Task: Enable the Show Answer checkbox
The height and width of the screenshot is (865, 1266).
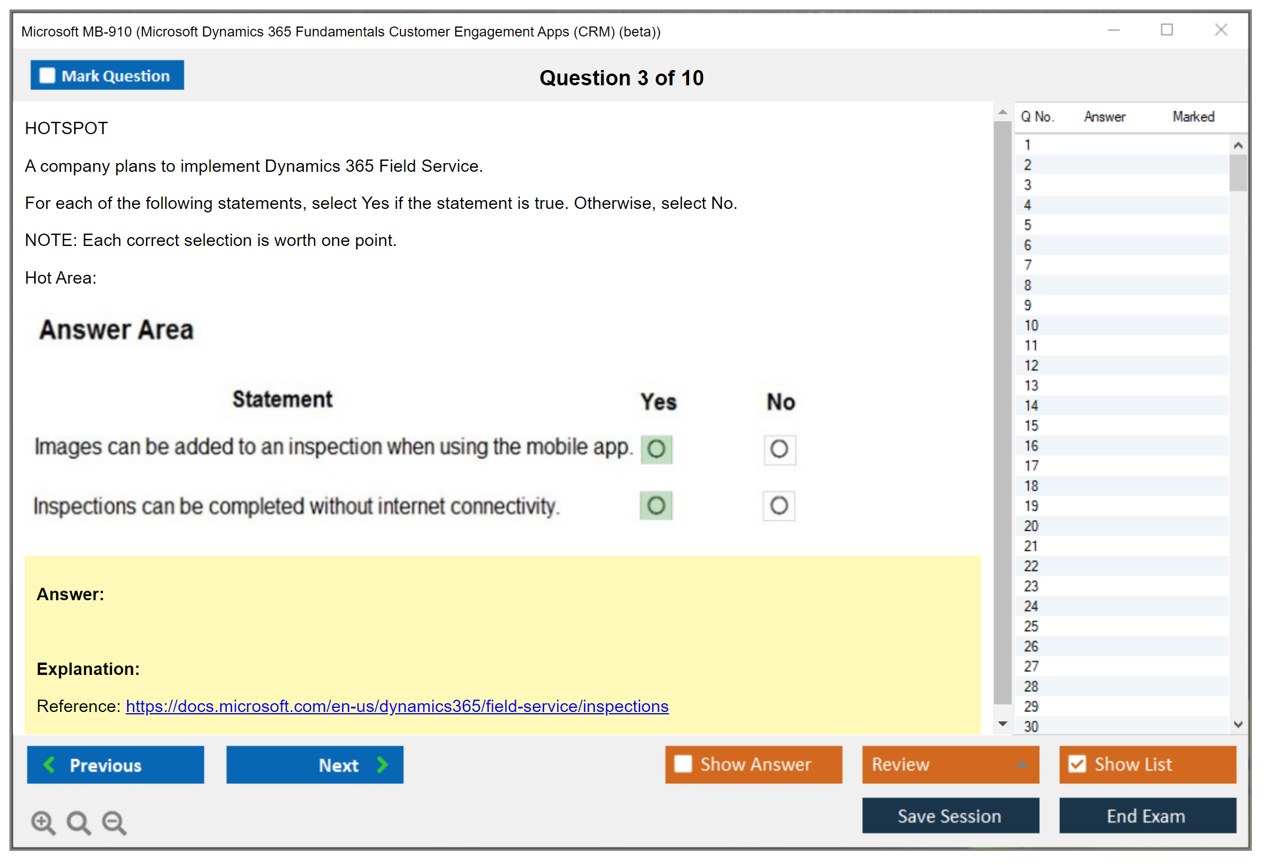Action: (x=683, y=764)
